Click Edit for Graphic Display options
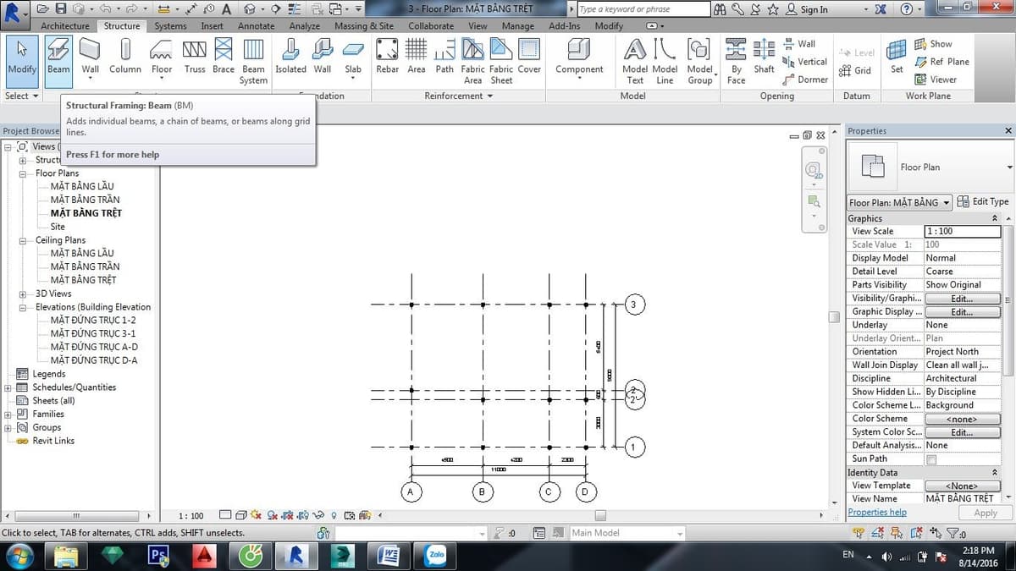Screen dimensions: 1016x571 pos(962,312)
